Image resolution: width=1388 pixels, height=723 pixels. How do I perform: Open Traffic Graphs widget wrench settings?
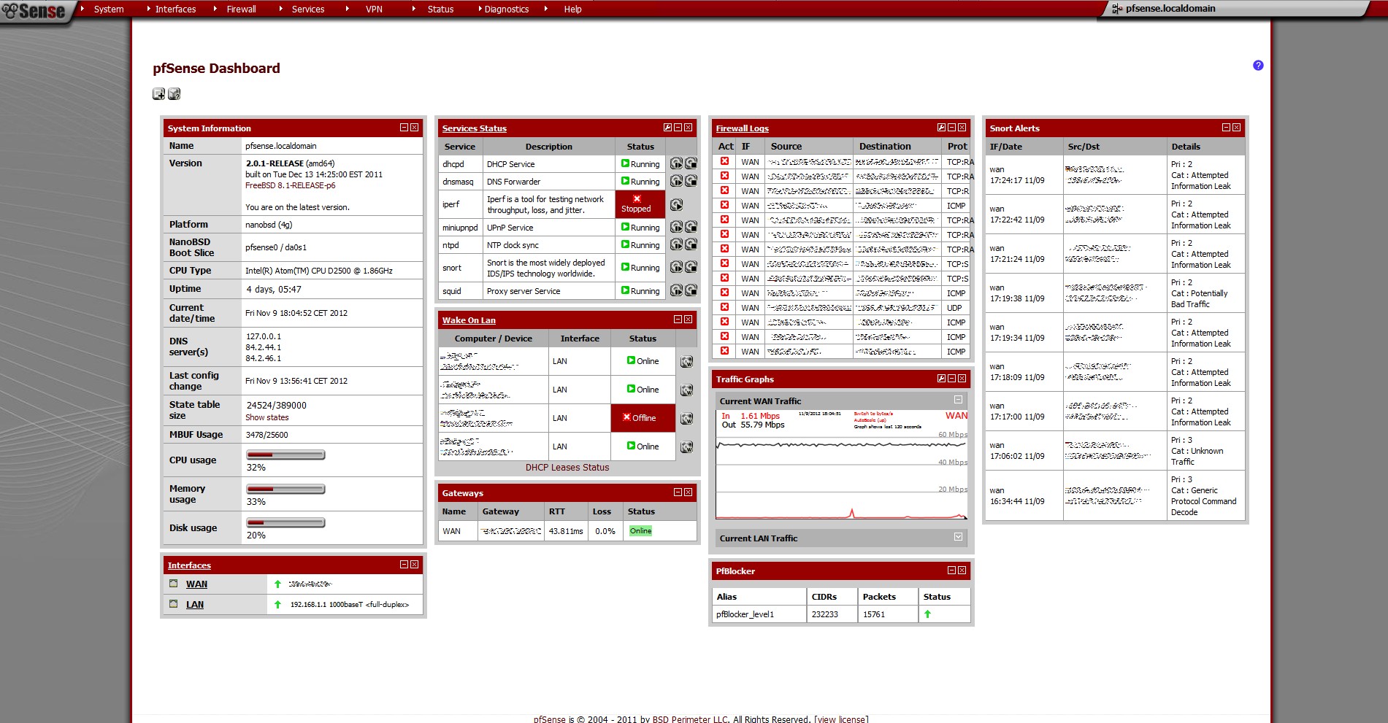tap(941, 379)
